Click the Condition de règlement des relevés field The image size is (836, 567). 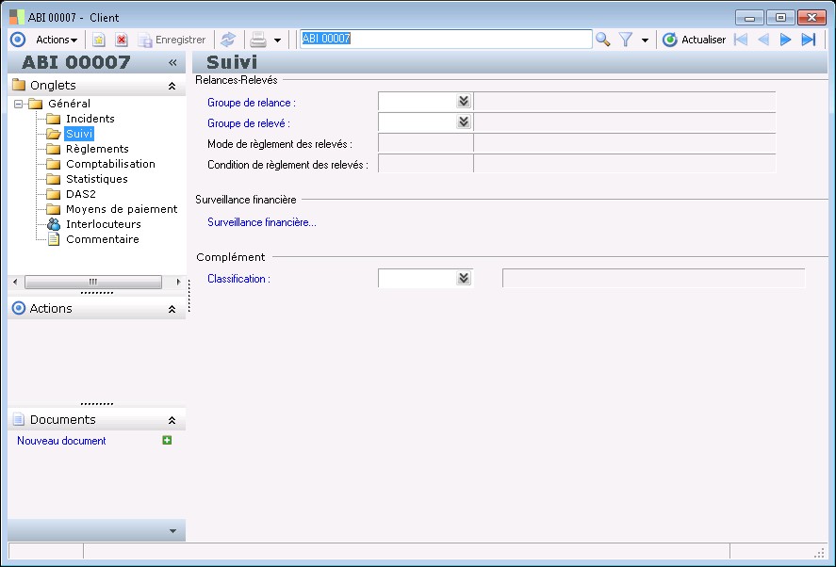point(425,164)
